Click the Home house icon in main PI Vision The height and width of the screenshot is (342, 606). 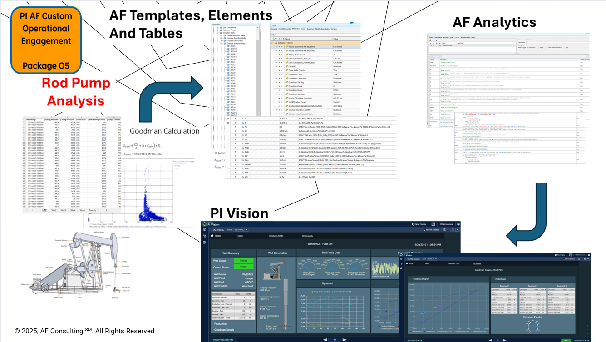tap(212, 236)
